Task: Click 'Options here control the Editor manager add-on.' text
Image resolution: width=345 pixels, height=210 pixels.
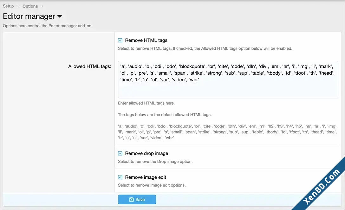Action: (48, 26)
